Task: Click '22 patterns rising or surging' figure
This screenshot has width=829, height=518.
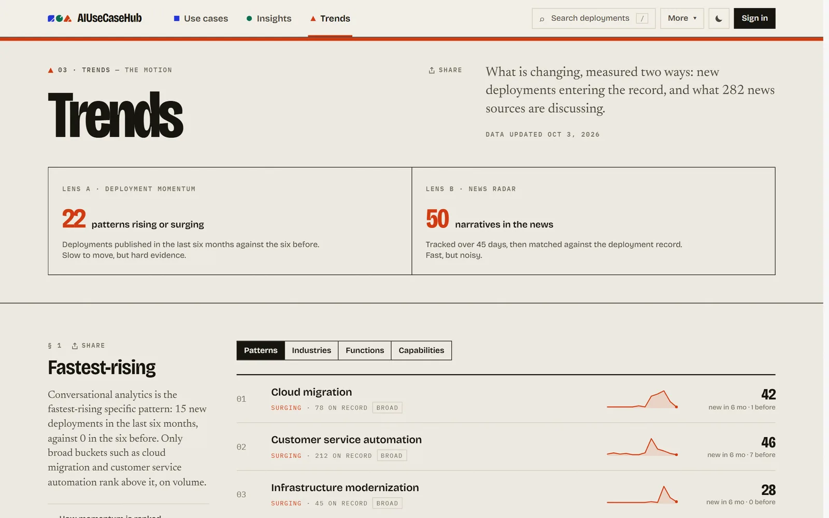Action: tap(133, 219)
